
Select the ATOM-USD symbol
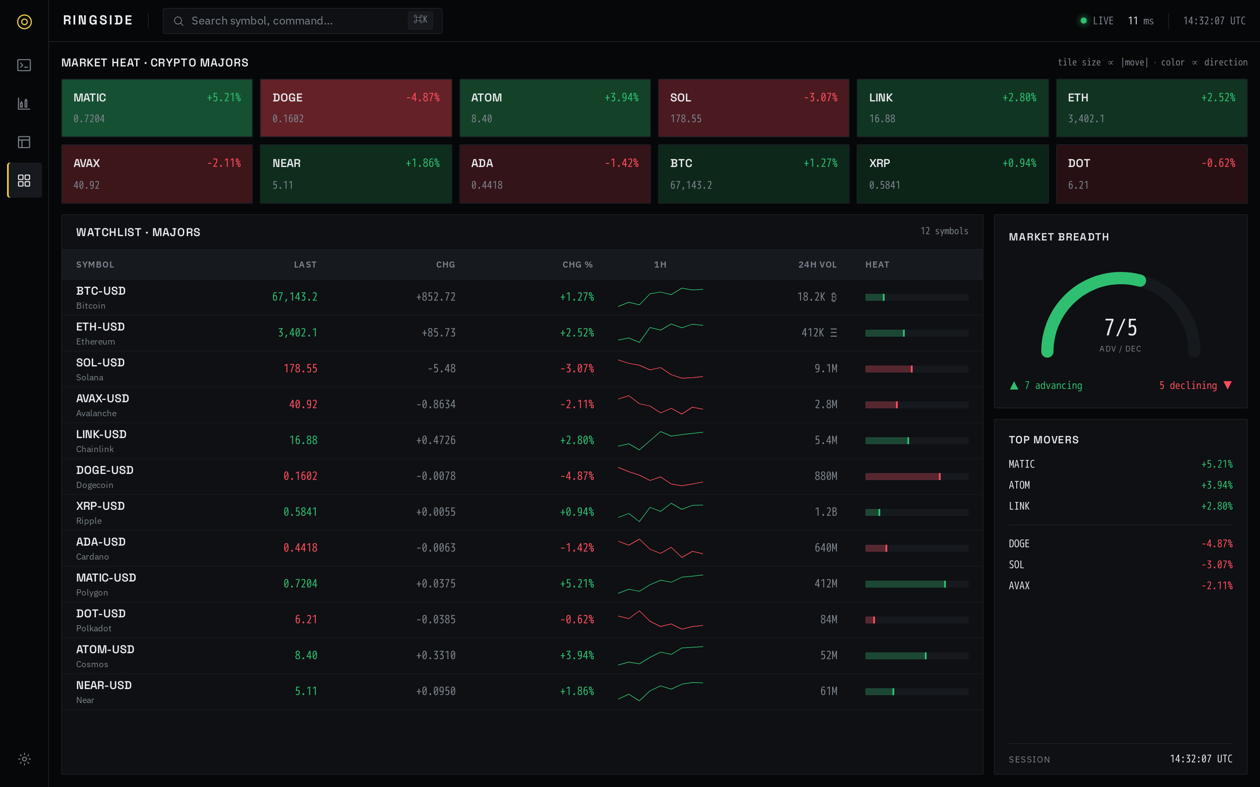pyautogui.click(x=105, y=650)
